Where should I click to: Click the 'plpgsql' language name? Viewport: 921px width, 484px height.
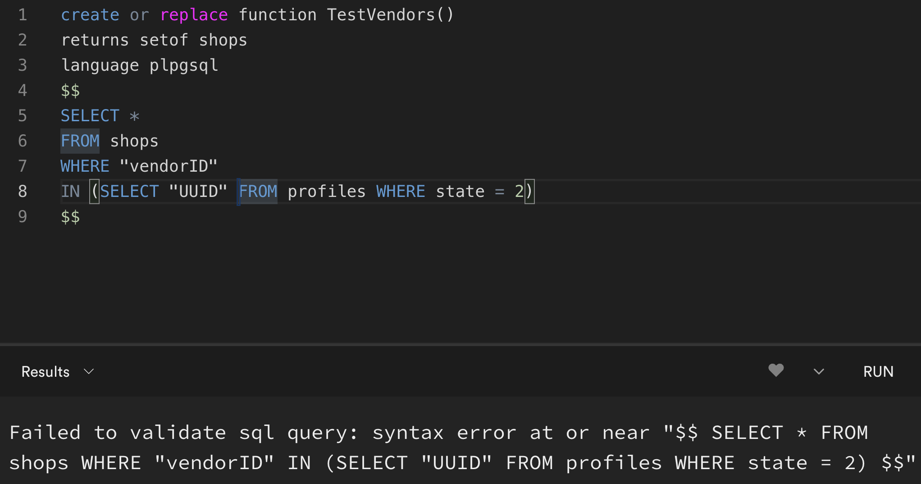pos(183,65)
